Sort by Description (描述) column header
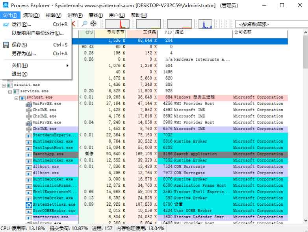 coord(203,32)
